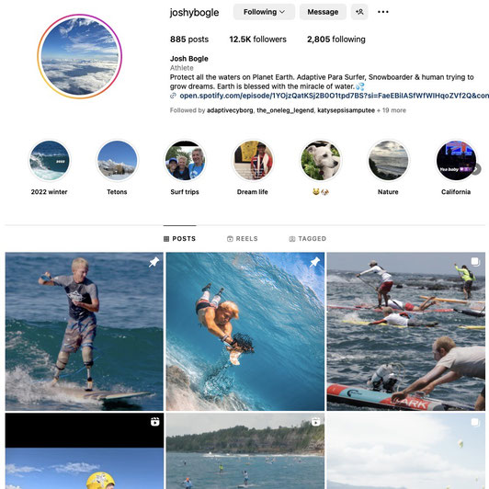Open the pinned underwater diving post
This screenshot has width=489, height=489.
[245, 331]
